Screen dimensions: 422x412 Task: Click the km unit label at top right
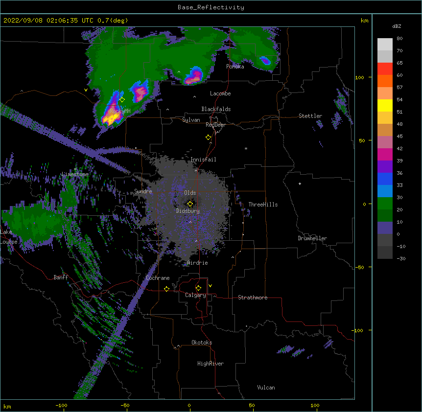pos(364,21)
